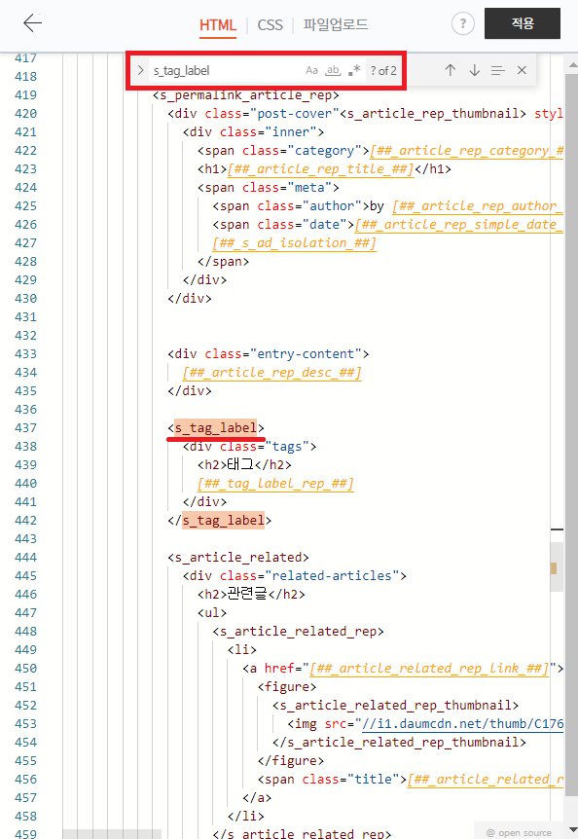Go to next match arrow
Image resolution: width=578 pixels, height=839 pixels.
pos(474,70)
